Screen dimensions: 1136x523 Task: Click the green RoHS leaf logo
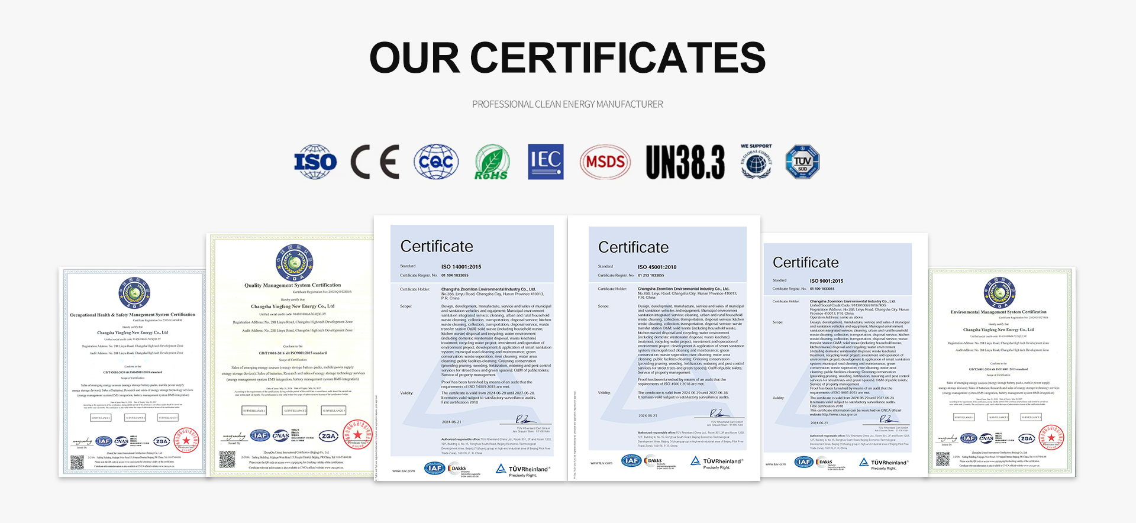click(492, 162)
